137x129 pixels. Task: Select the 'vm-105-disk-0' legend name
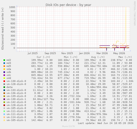[x=16, y=108]
